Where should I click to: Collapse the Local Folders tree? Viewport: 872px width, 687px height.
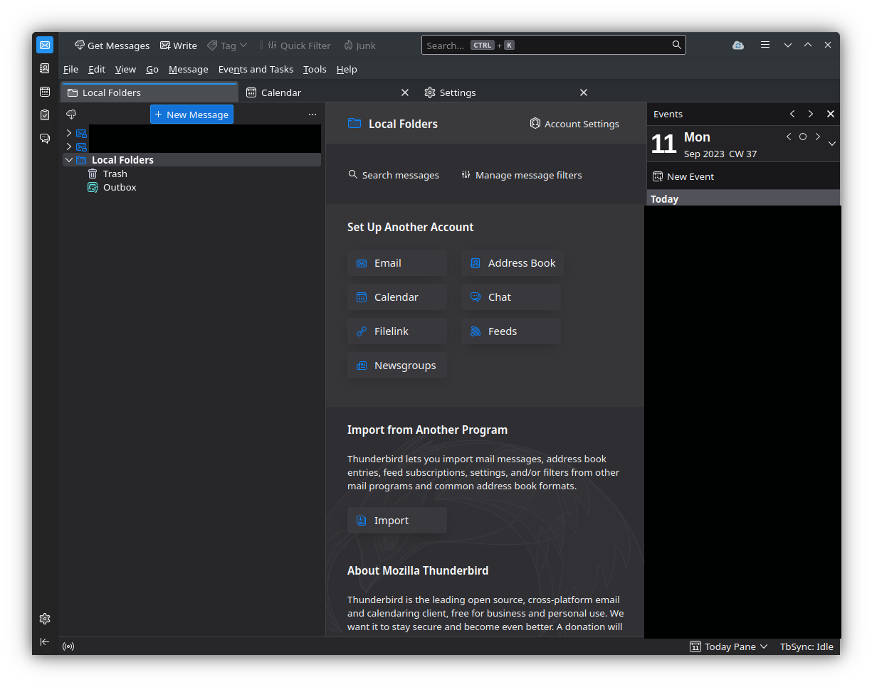[68, 159]
